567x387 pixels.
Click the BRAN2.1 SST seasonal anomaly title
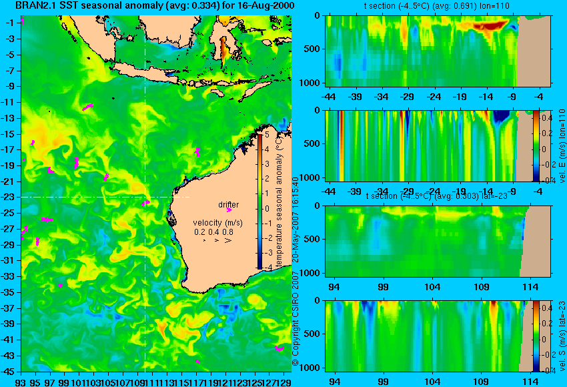point(155,5)
